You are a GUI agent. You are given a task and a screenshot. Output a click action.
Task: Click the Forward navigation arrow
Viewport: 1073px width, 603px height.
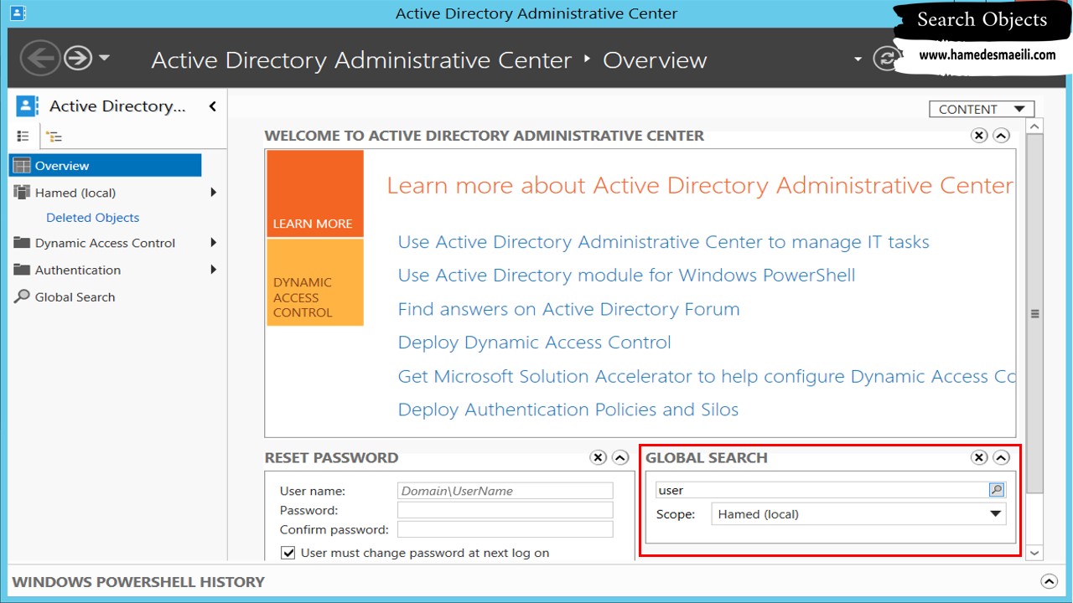point(78,59)
